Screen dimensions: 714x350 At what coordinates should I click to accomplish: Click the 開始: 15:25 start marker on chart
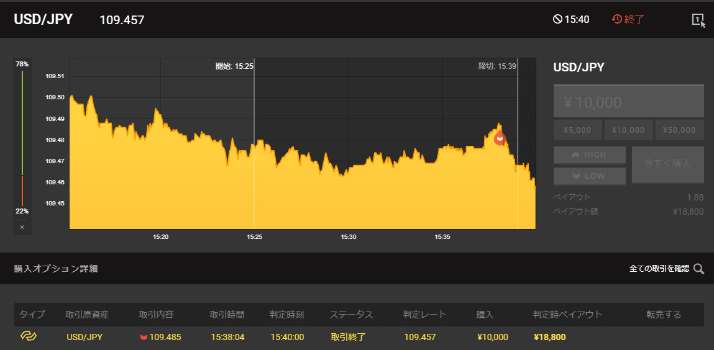click(234, 66)
